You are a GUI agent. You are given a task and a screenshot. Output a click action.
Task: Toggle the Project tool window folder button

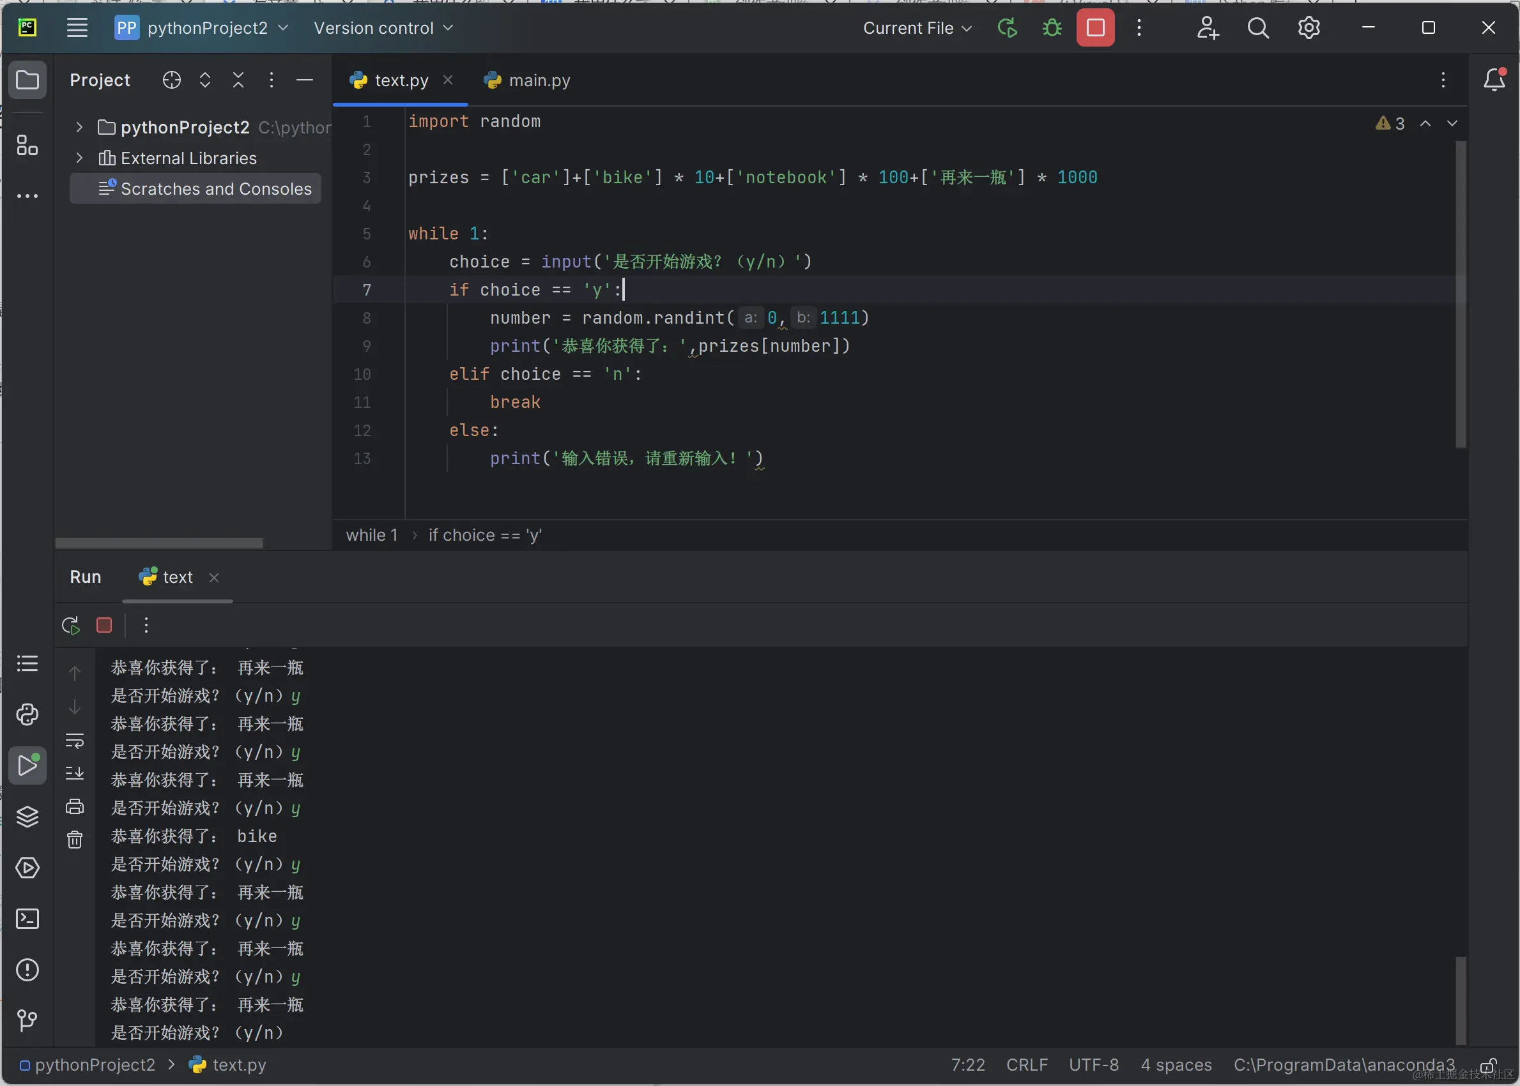tap(27, 80)
